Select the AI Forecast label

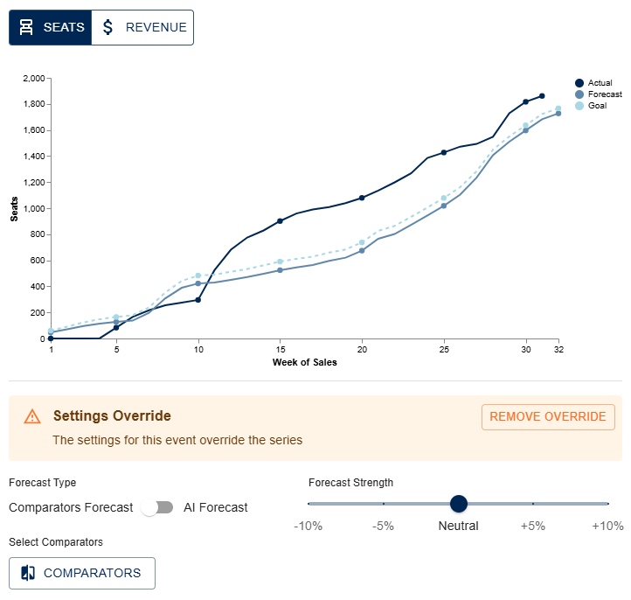point(216,507)
